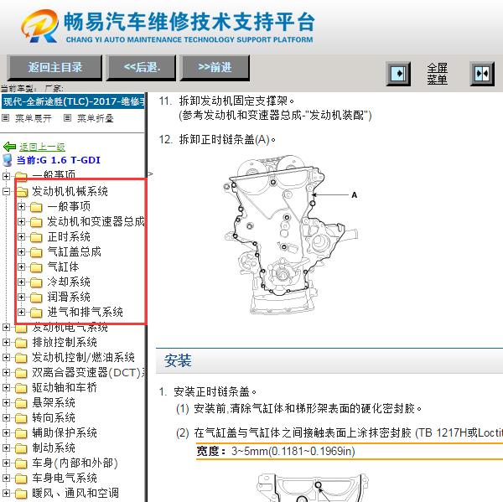The image size is (503, 502).
Task: Click the 发动机控制/燃油系统 folder icon
Action: (22, 358)
